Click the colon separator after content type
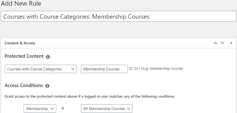 (x=78, y=69)
